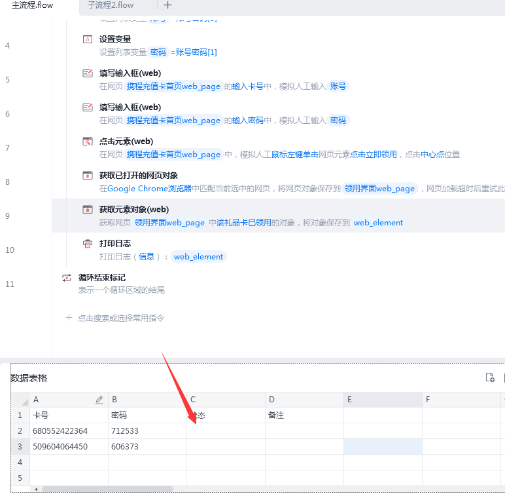Click 领用界面web_page variable in step 8
505x494 pixels.
379,189
